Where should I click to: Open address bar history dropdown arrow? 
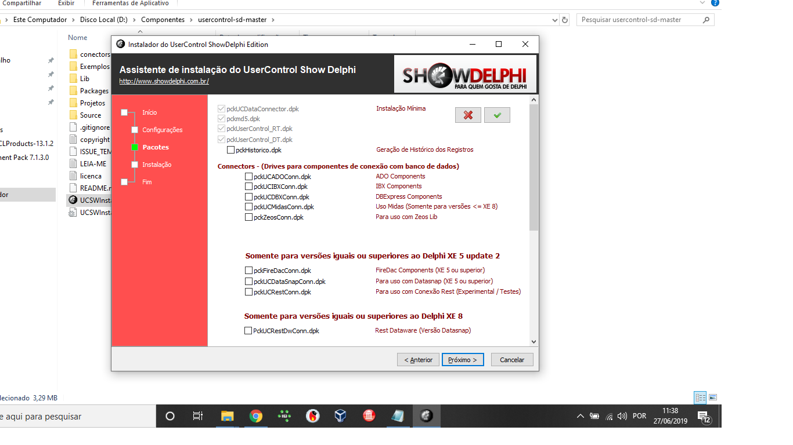pos(554,20)
